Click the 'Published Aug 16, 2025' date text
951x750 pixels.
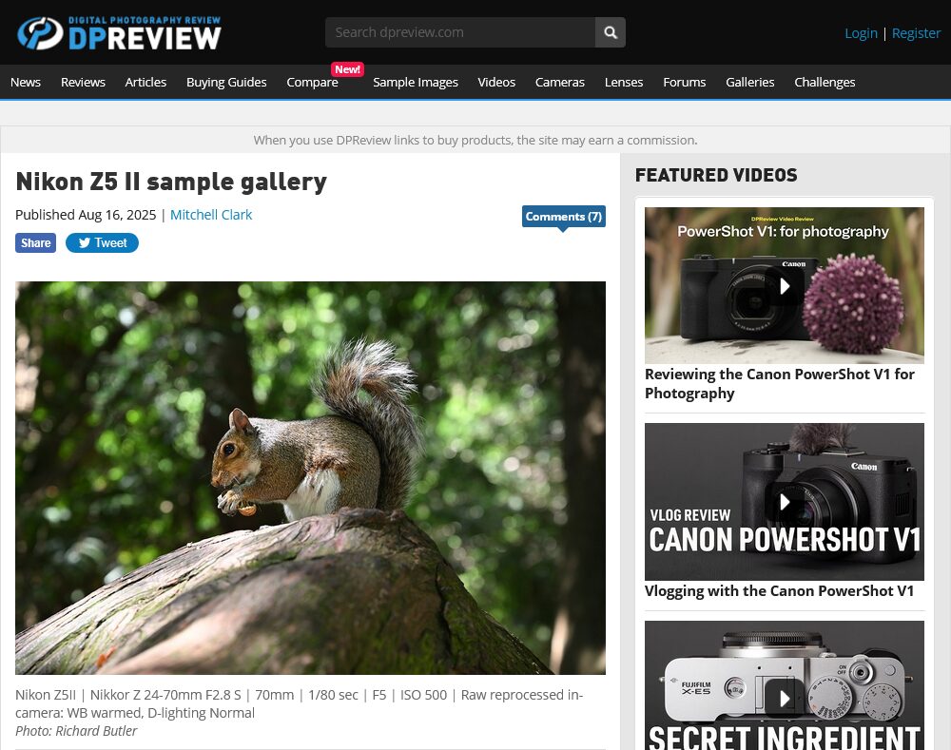[86, 215]
